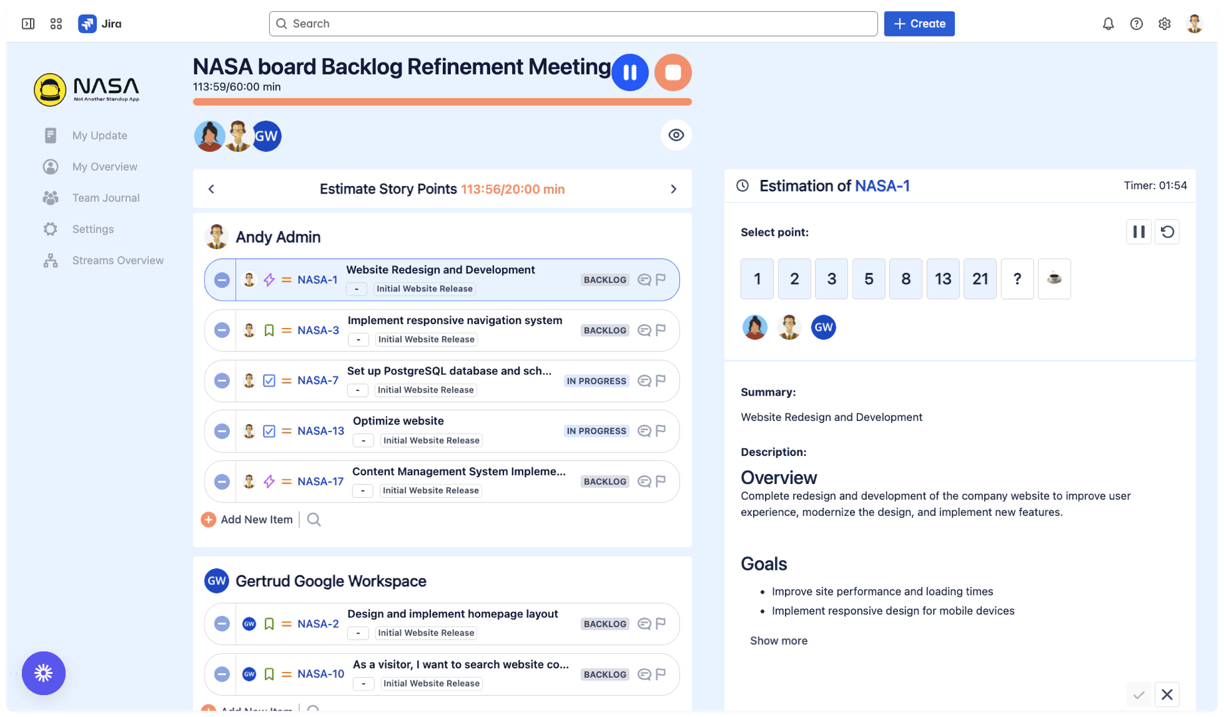The height and width of the screenshot is (717, 1224).
Task: Pause the NASA-1 estimation timer
Action: point(1138,232)
